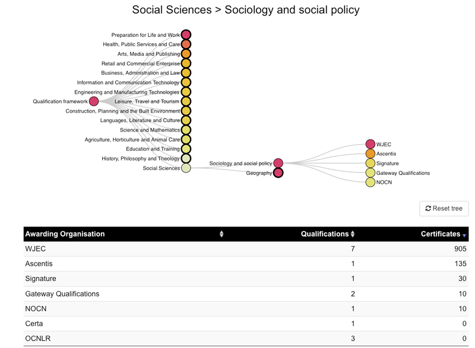Select the WJEC node in the tree

pyautogui.click(x=370, y=144)
